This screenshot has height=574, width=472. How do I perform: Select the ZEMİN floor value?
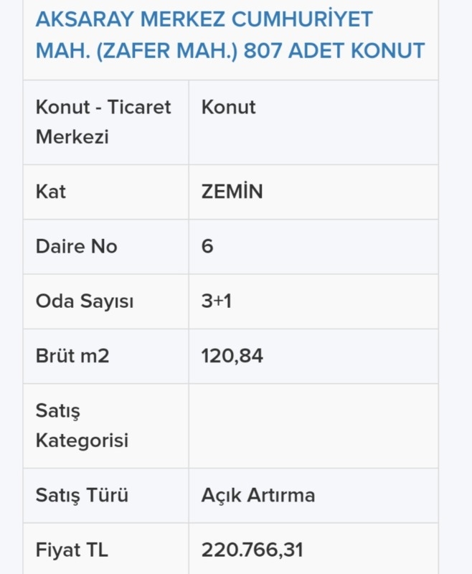(232, 191)
